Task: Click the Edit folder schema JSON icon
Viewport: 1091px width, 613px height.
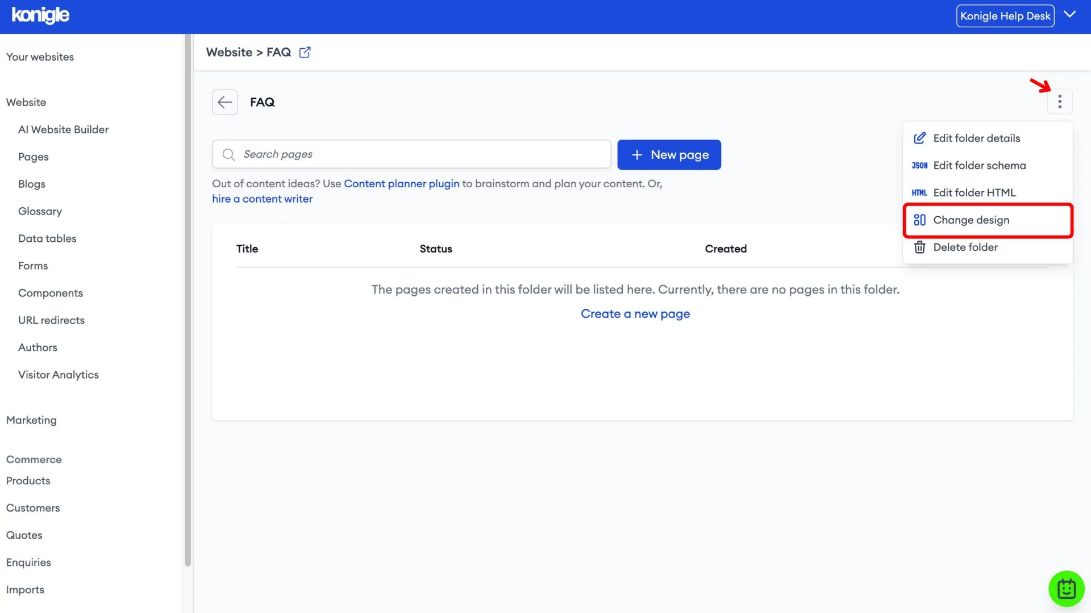Action: (x=919, y=165)
